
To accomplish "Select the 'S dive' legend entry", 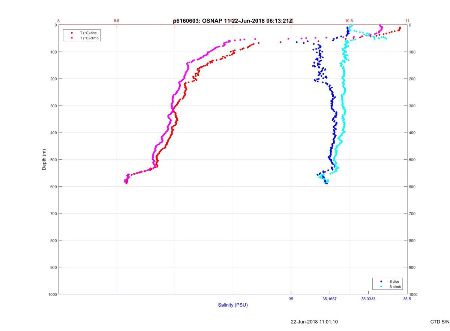I will click(x=394, y=281).
